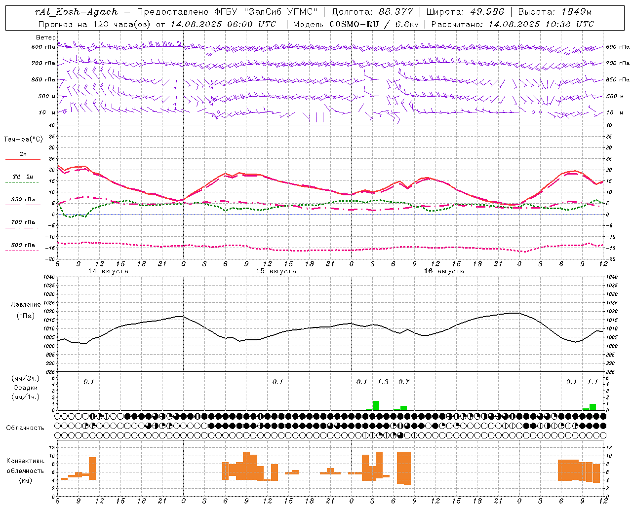Click the Облачность cloudiness label

click(x=25, y=428)
